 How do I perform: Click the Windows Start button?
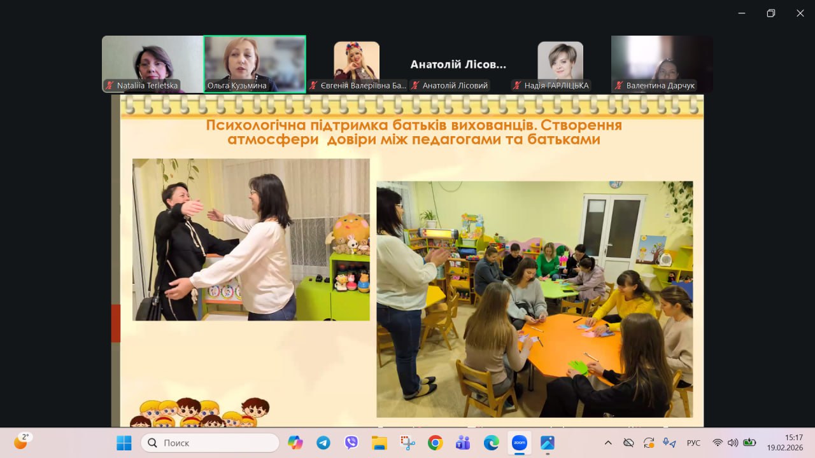point(124,443)
